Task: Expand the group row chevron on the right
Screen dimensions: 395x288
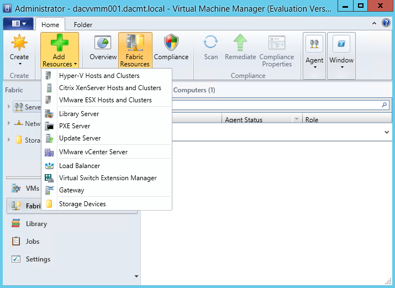Action: point(387,132)
